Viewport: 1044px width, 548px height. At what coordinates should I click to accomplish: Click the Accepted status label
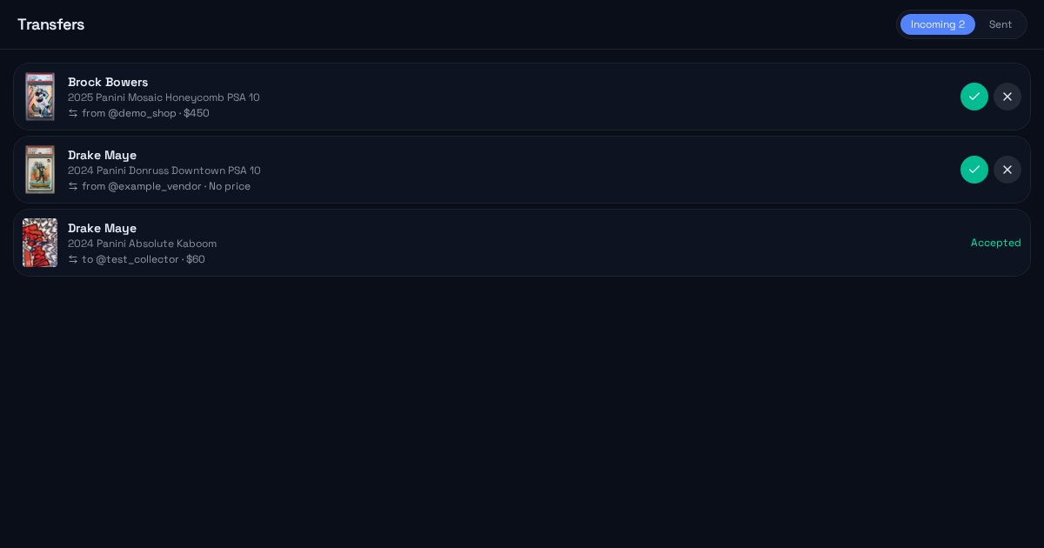coord(995,243)
